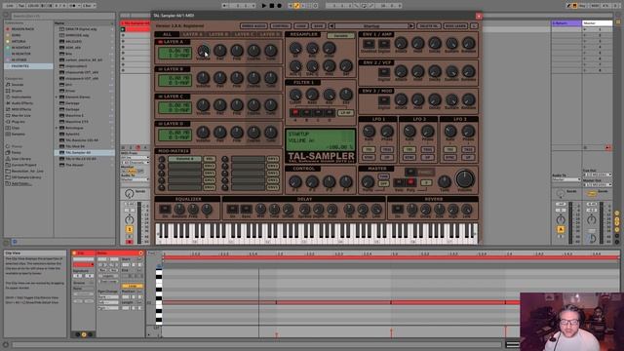This screenshot has height=351, width=624.
Task: Click the previous preset arrow button
Action: (331, 26)
